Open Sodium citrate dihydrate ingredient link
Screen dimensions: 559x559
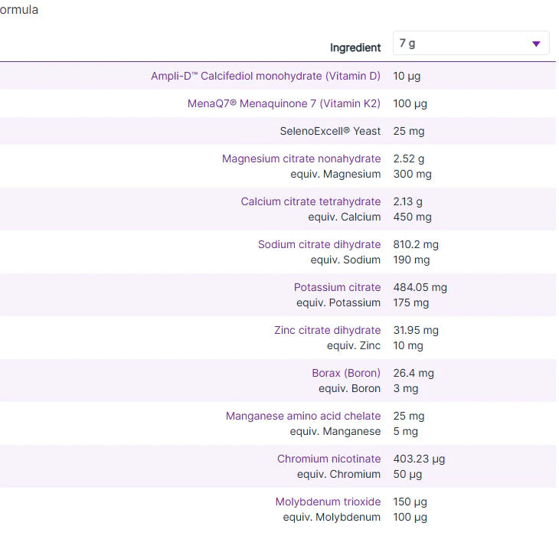point(319,244)
